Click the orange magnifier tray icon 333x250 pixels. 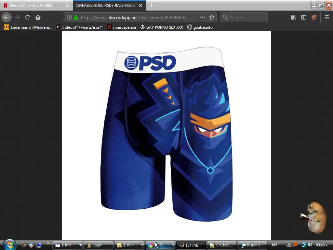[x=295, y=245]
